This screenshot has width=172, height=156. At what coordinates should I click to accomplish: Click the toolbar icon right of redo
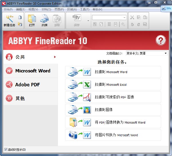pos(145,24)
